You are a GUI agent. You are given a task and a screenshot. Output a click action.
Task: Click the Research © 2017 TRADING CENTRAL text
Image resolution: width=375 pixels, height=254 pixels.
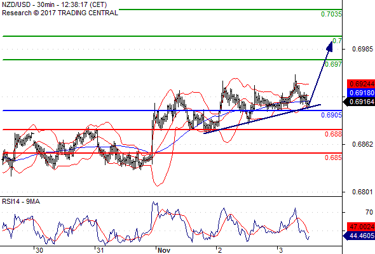[60, 13]
